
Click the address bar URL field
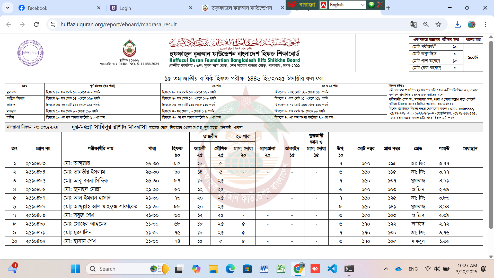click(x=118, y=24)
